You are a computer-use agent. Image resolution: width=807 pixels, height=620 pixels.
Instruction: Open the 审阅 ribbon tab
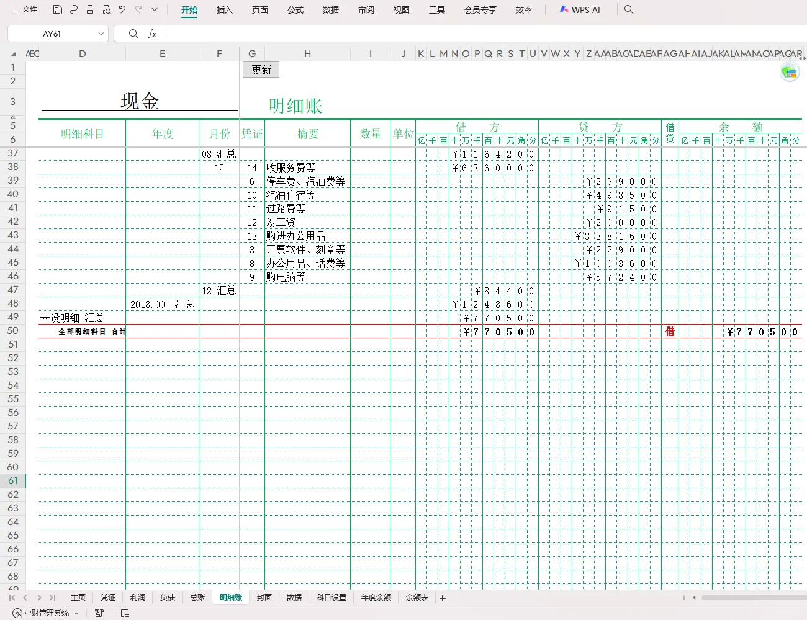(366, 10)
